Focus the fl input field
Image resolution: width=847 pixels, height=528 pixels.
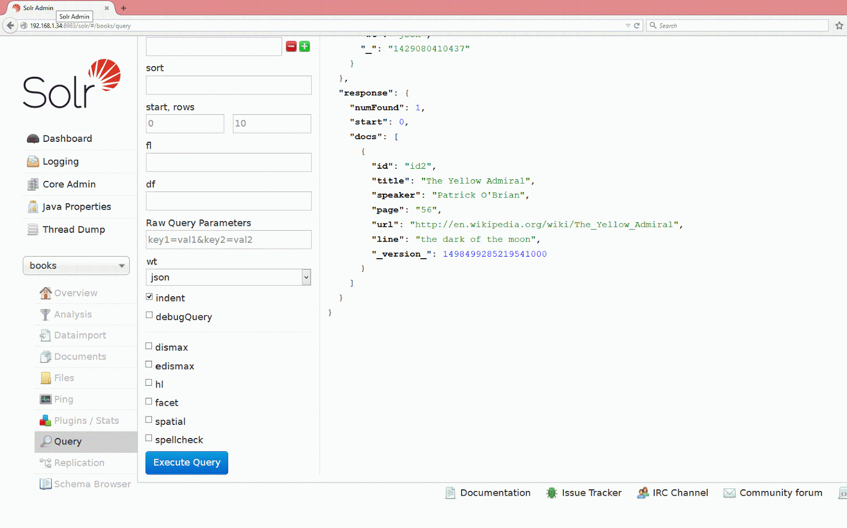point(229,162)
